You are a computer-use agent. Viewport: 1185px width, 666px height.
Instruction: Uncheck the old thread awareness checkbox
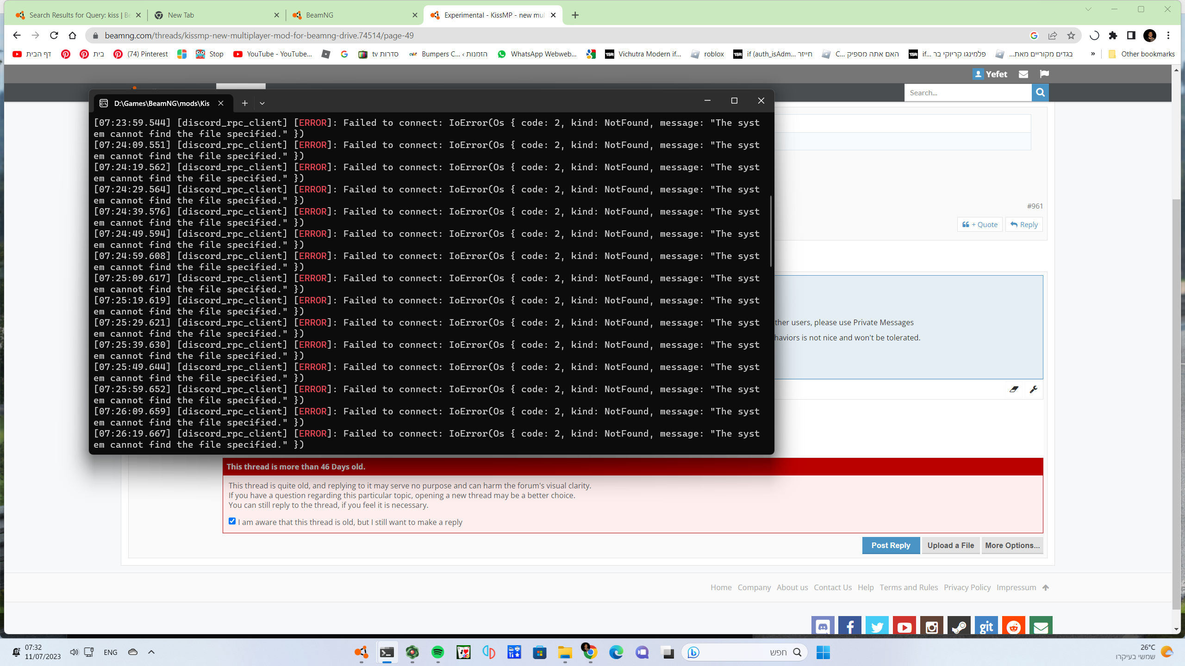coord(232,521)
